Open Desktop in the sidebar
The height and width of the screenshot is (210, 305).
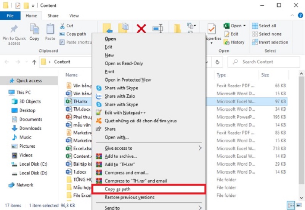(x=24, y=110)
